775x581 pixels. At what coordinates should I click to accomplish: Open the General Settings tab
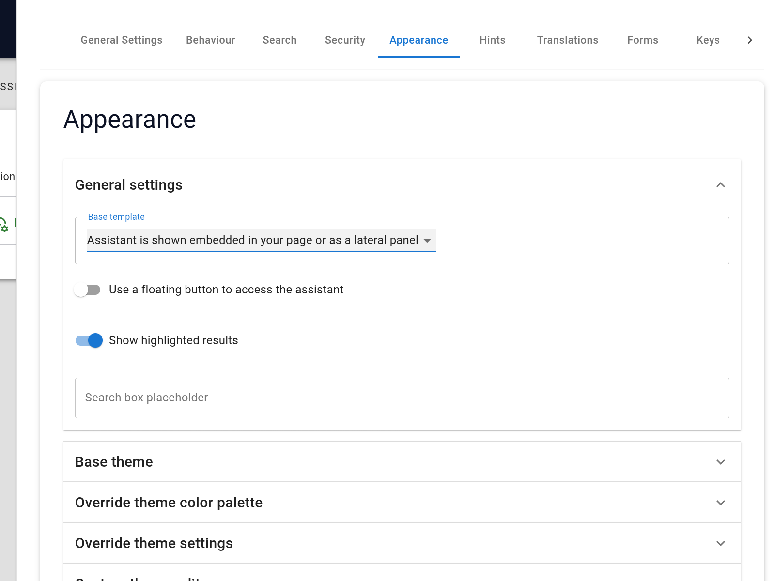click(122, 40)
